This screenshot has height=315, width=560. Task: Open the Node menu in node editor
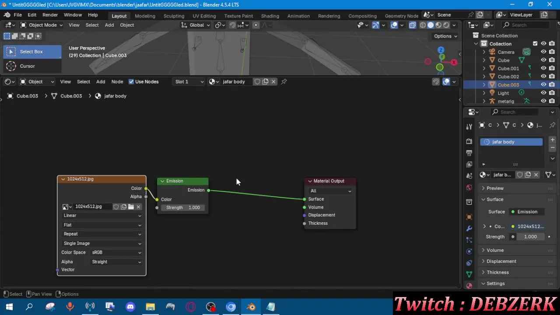click(x=117, y=81)
